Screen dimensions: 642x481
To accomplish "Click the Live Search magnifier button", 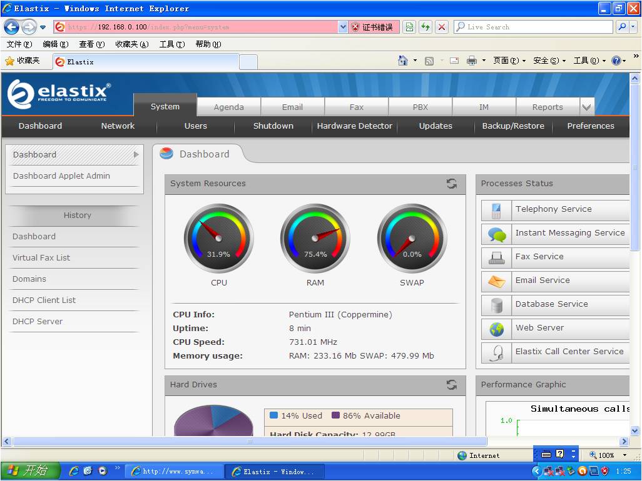I will (622, 27).
